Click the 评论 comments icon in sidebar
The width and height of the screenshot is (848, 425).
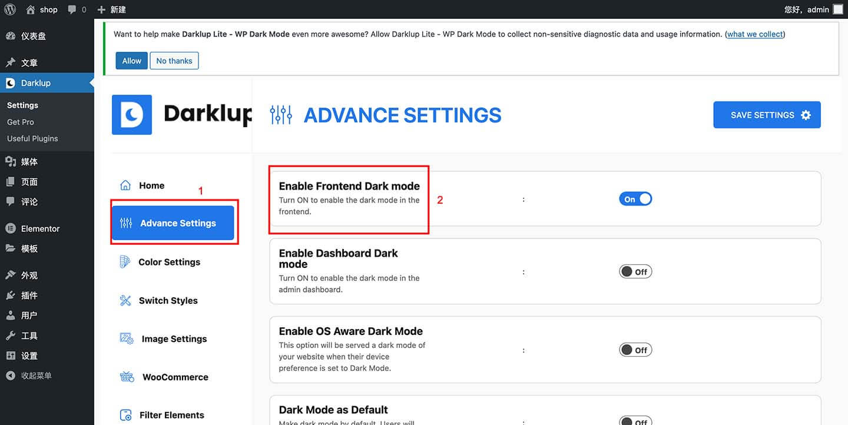[x=11, y=201]
